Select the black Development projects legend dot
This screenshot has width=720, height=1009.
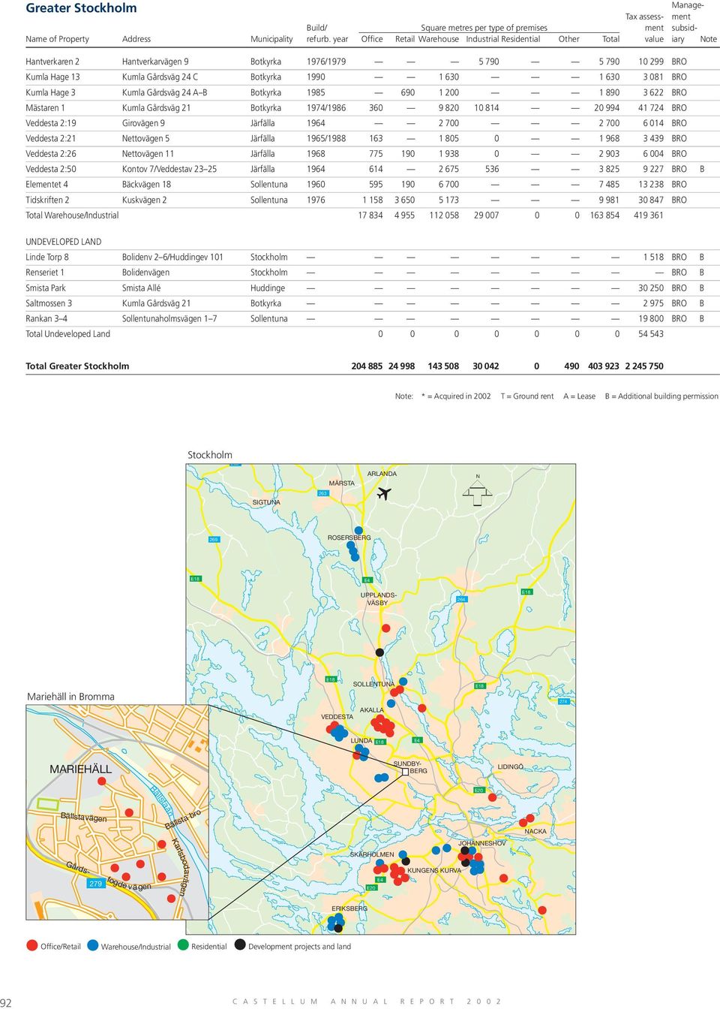(x=240, y=945)
